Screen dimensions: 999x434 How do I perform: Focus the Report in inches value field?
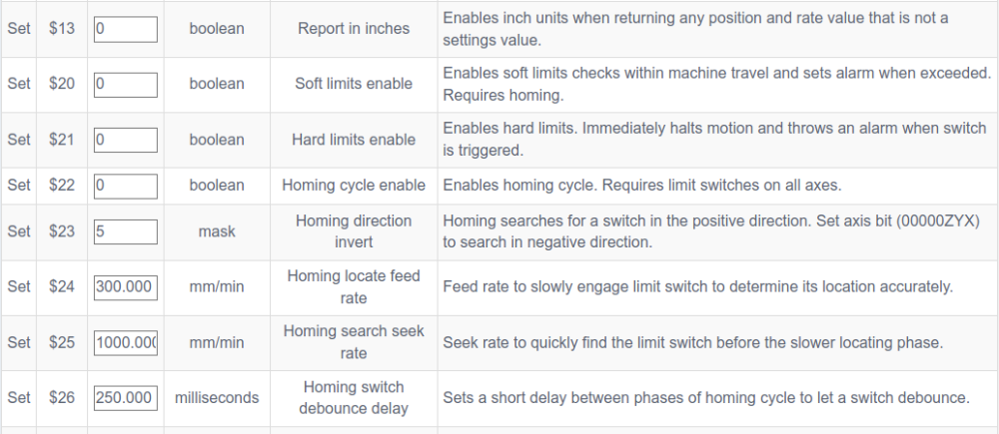[126, 29]
